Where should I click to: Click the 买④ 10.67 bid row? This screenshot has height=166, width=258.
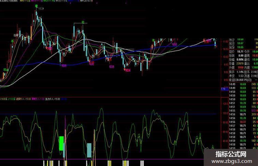(244, 43)
